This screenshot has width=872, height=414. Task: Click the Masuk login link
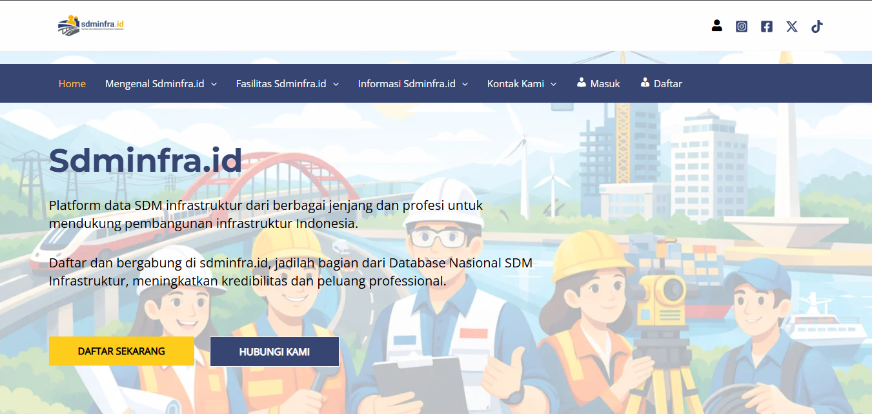(605, 83)
